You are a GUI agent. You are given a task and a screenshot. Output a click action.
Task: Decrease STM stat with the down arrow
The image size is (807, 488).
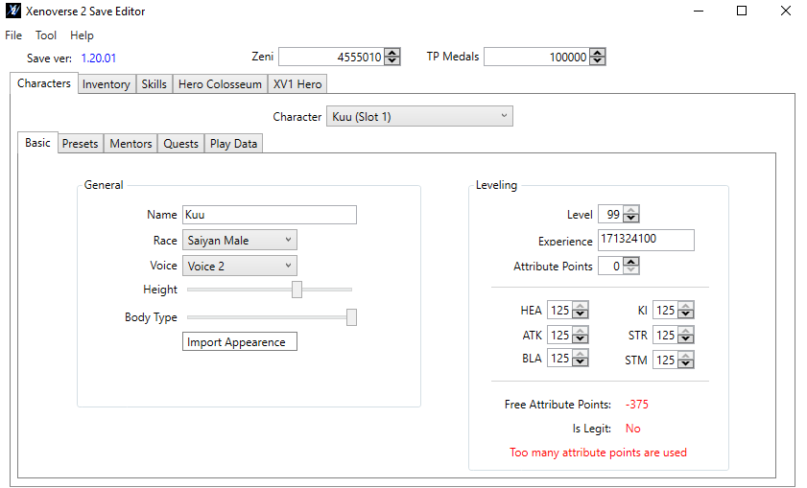pos(685,364)
